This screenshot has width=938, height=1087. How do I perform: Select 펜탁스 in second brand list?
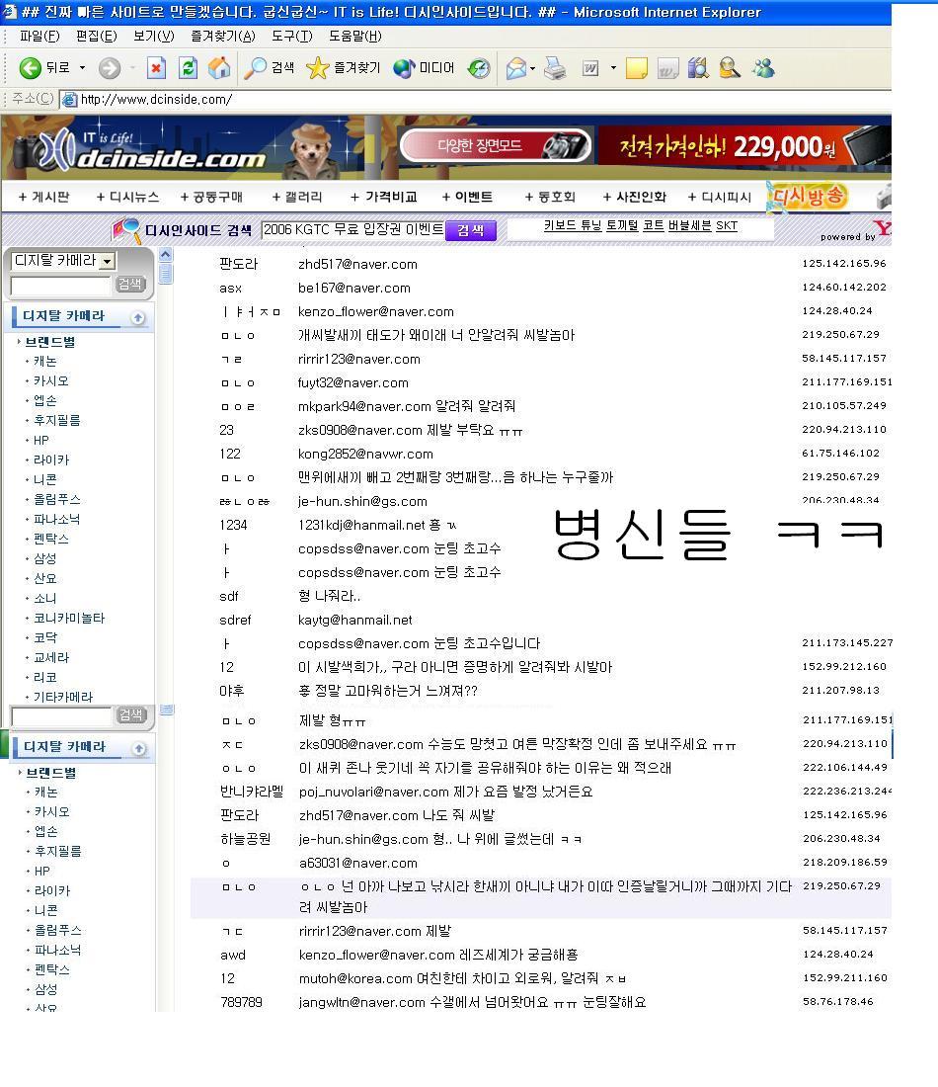[52, 969]
